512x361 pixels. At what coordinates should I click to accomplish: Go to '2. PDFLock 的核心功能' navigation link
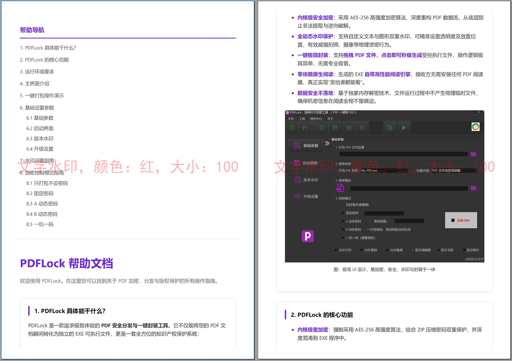tap(44, 60)
